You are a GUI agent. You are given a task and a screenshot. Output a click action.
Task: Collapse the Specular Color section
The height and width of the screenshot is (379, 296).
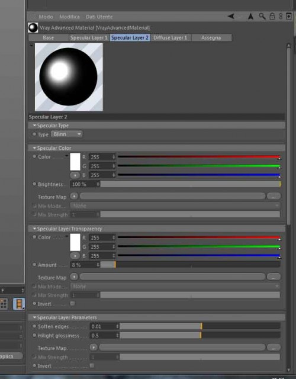[34, 147]
